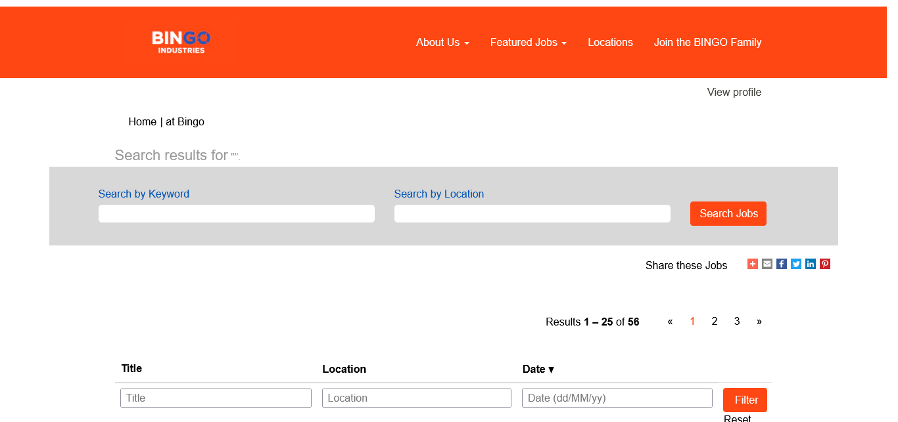Sort results by Date column
This screenshot has width=898, height=422.
click(x=538, y=369)
